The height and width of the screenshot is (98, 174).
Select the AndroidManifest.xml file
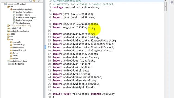tap(19, 61)
